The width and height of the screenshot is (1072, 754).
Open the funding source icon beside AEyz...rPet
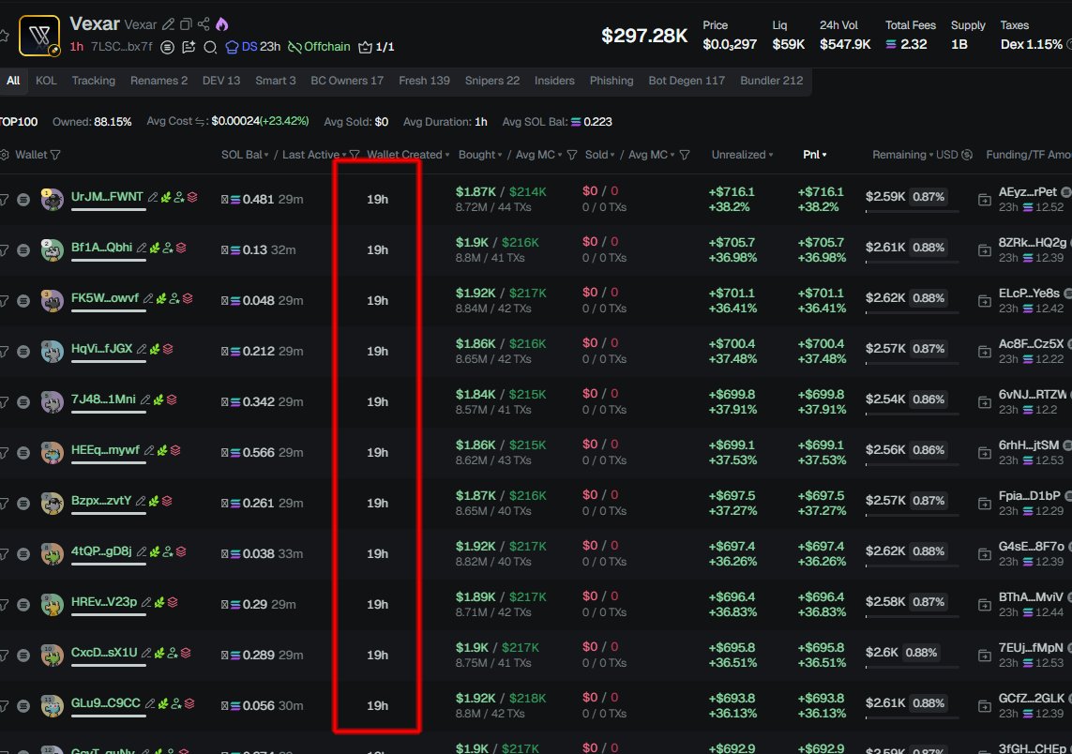point(984,200)
